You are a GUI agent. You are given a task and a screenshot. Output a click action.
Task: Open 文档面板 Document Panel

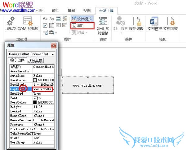[x=170, y=24]
